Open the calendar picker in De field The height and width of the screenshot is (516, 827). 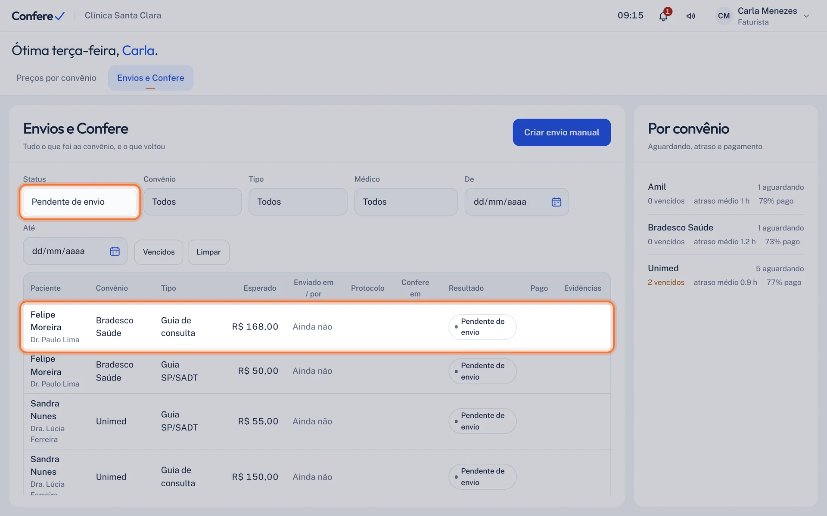click(556, 202)
